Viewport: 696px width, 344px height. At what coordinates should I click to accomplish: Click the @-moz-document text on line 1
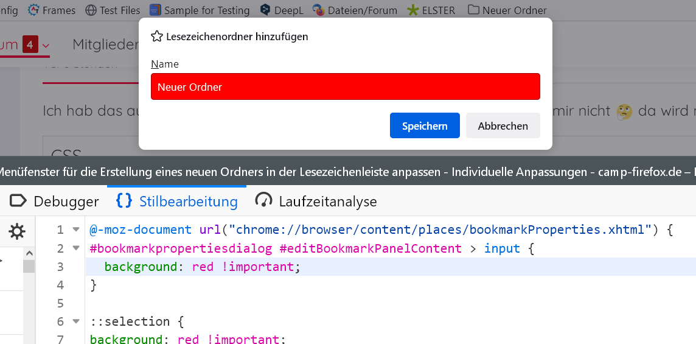[141, 230]
